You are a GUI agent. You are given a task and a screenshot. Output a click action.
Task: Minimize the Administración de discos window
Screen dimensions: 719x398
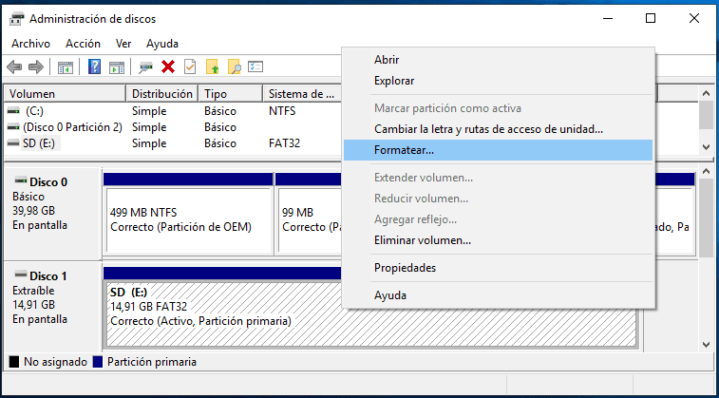point(608,18)
